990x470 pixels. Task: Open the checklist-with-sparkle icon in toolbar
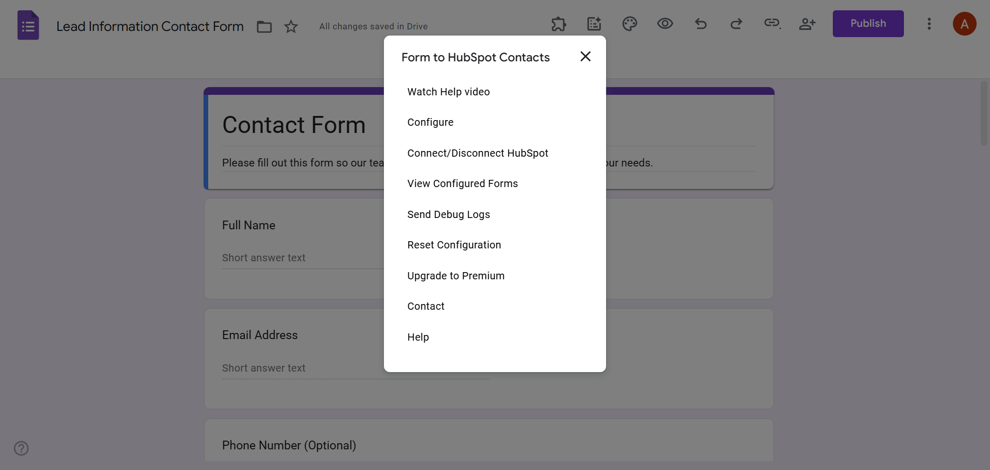594,24
